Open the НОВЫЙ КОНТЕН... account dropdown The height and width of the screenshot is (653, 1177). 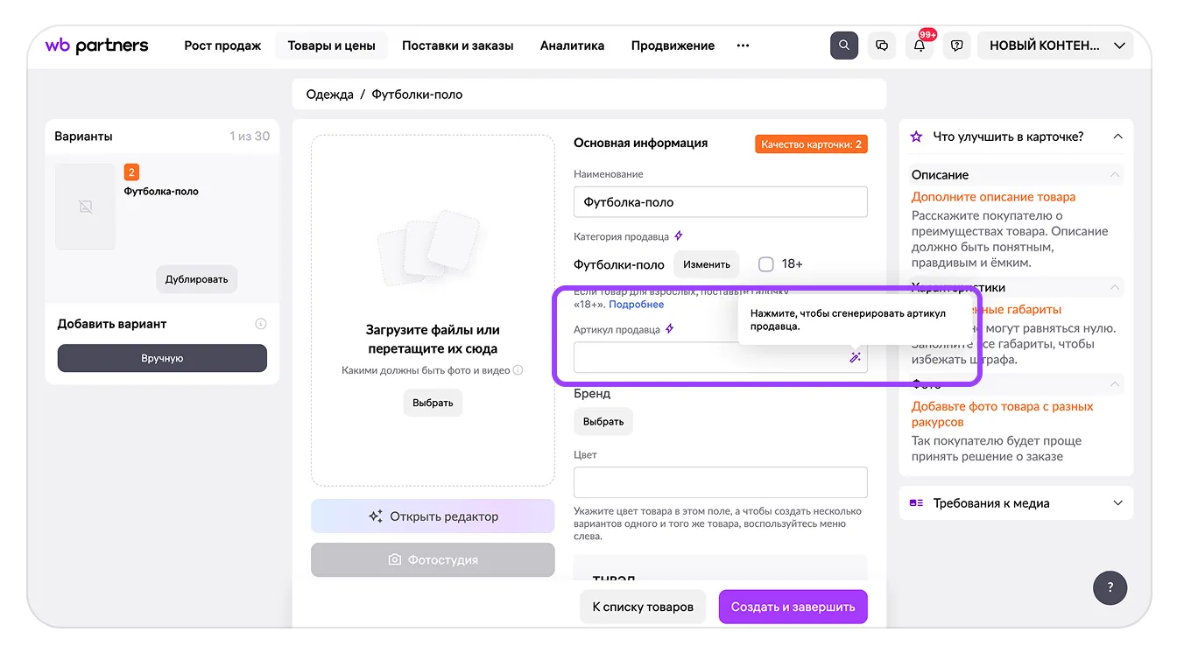click(x=1056, y=46)
